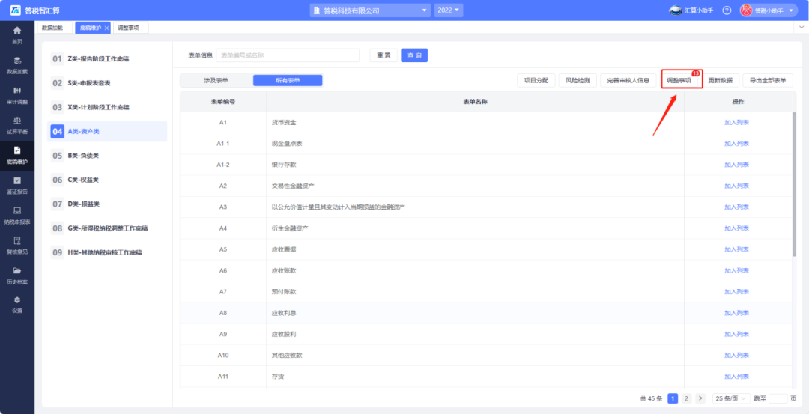Click the 答税小助手 user avatar
The width and height of the screenshot is (809, 414).
(x=746, y=10)
